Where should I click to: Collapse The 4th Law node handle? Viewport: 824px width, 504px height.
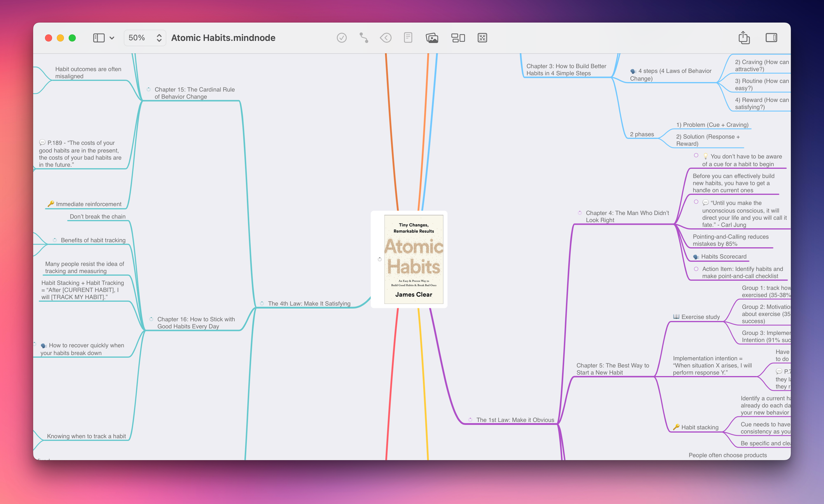[x=262, y=303]
